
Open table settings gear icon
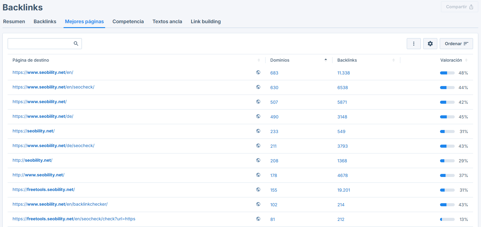430,44
